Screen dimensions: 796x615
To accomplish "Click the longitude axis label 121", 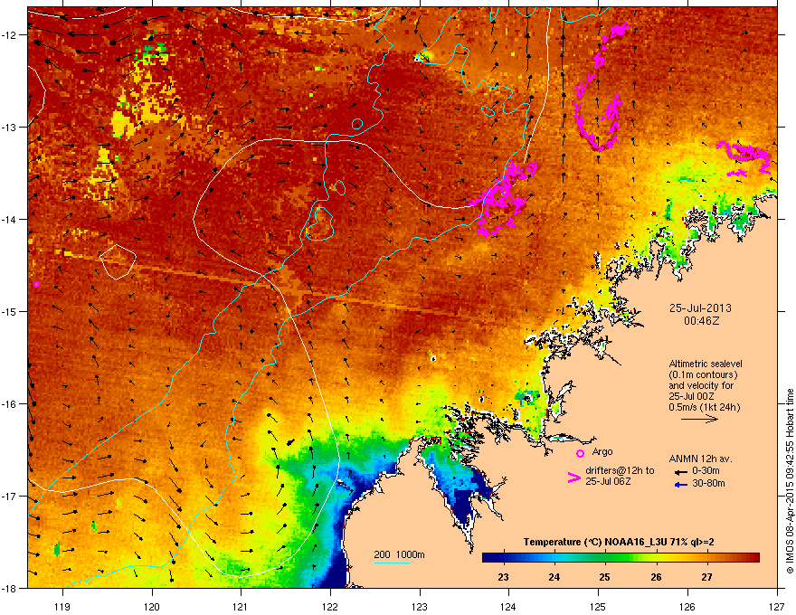I will 241,606.
